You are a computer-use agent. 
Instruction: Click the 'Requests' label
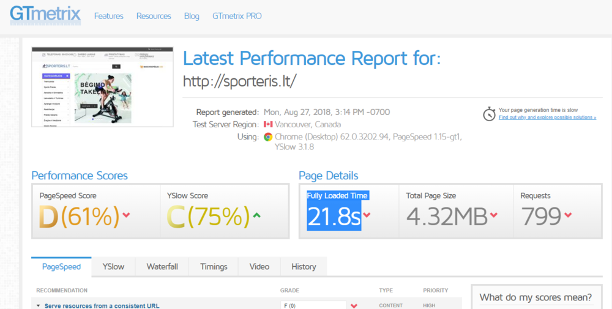coord(535,196)
